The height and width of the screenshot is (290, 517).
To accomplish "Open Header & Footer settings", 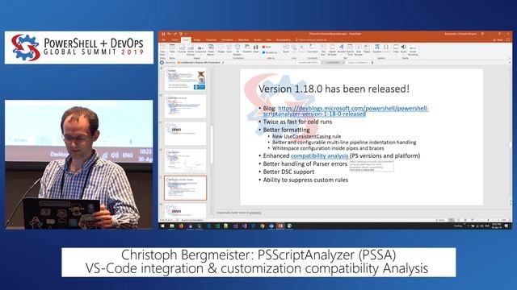I will 332,50.
